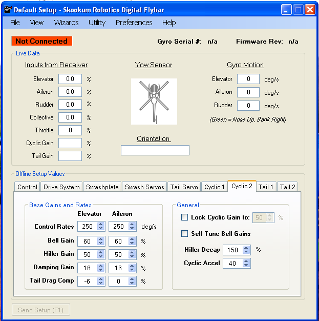This screenshot has height=321, width=319.
Task: Click the receiver Rudder input percent field
Action: pos(70,105)
